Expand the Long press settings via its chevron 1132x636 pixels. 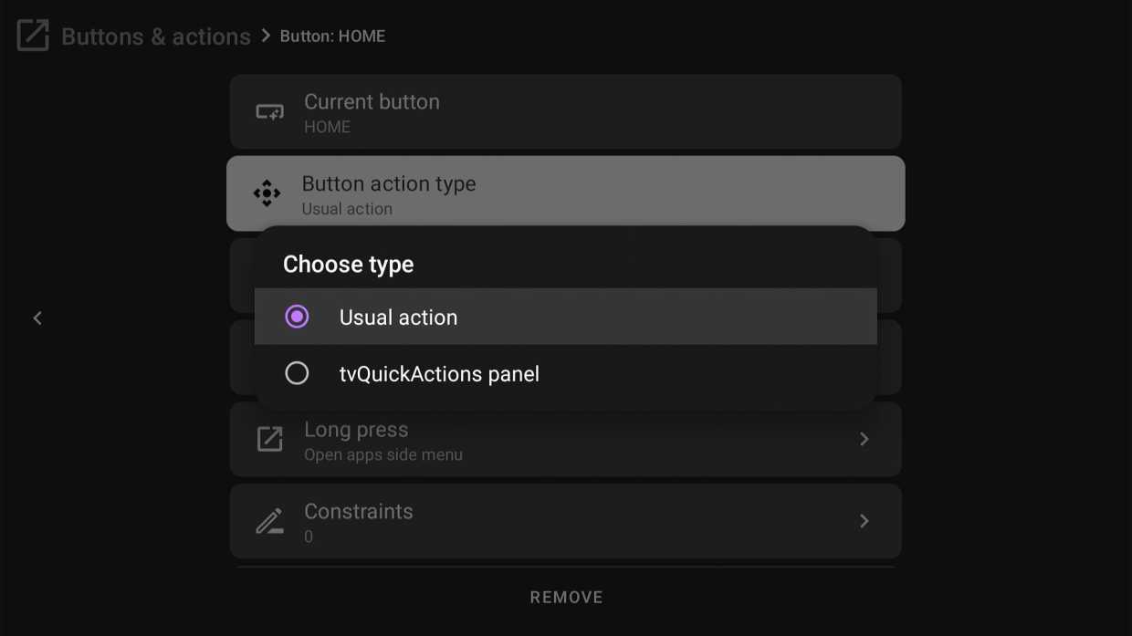[x=864, y=439]
